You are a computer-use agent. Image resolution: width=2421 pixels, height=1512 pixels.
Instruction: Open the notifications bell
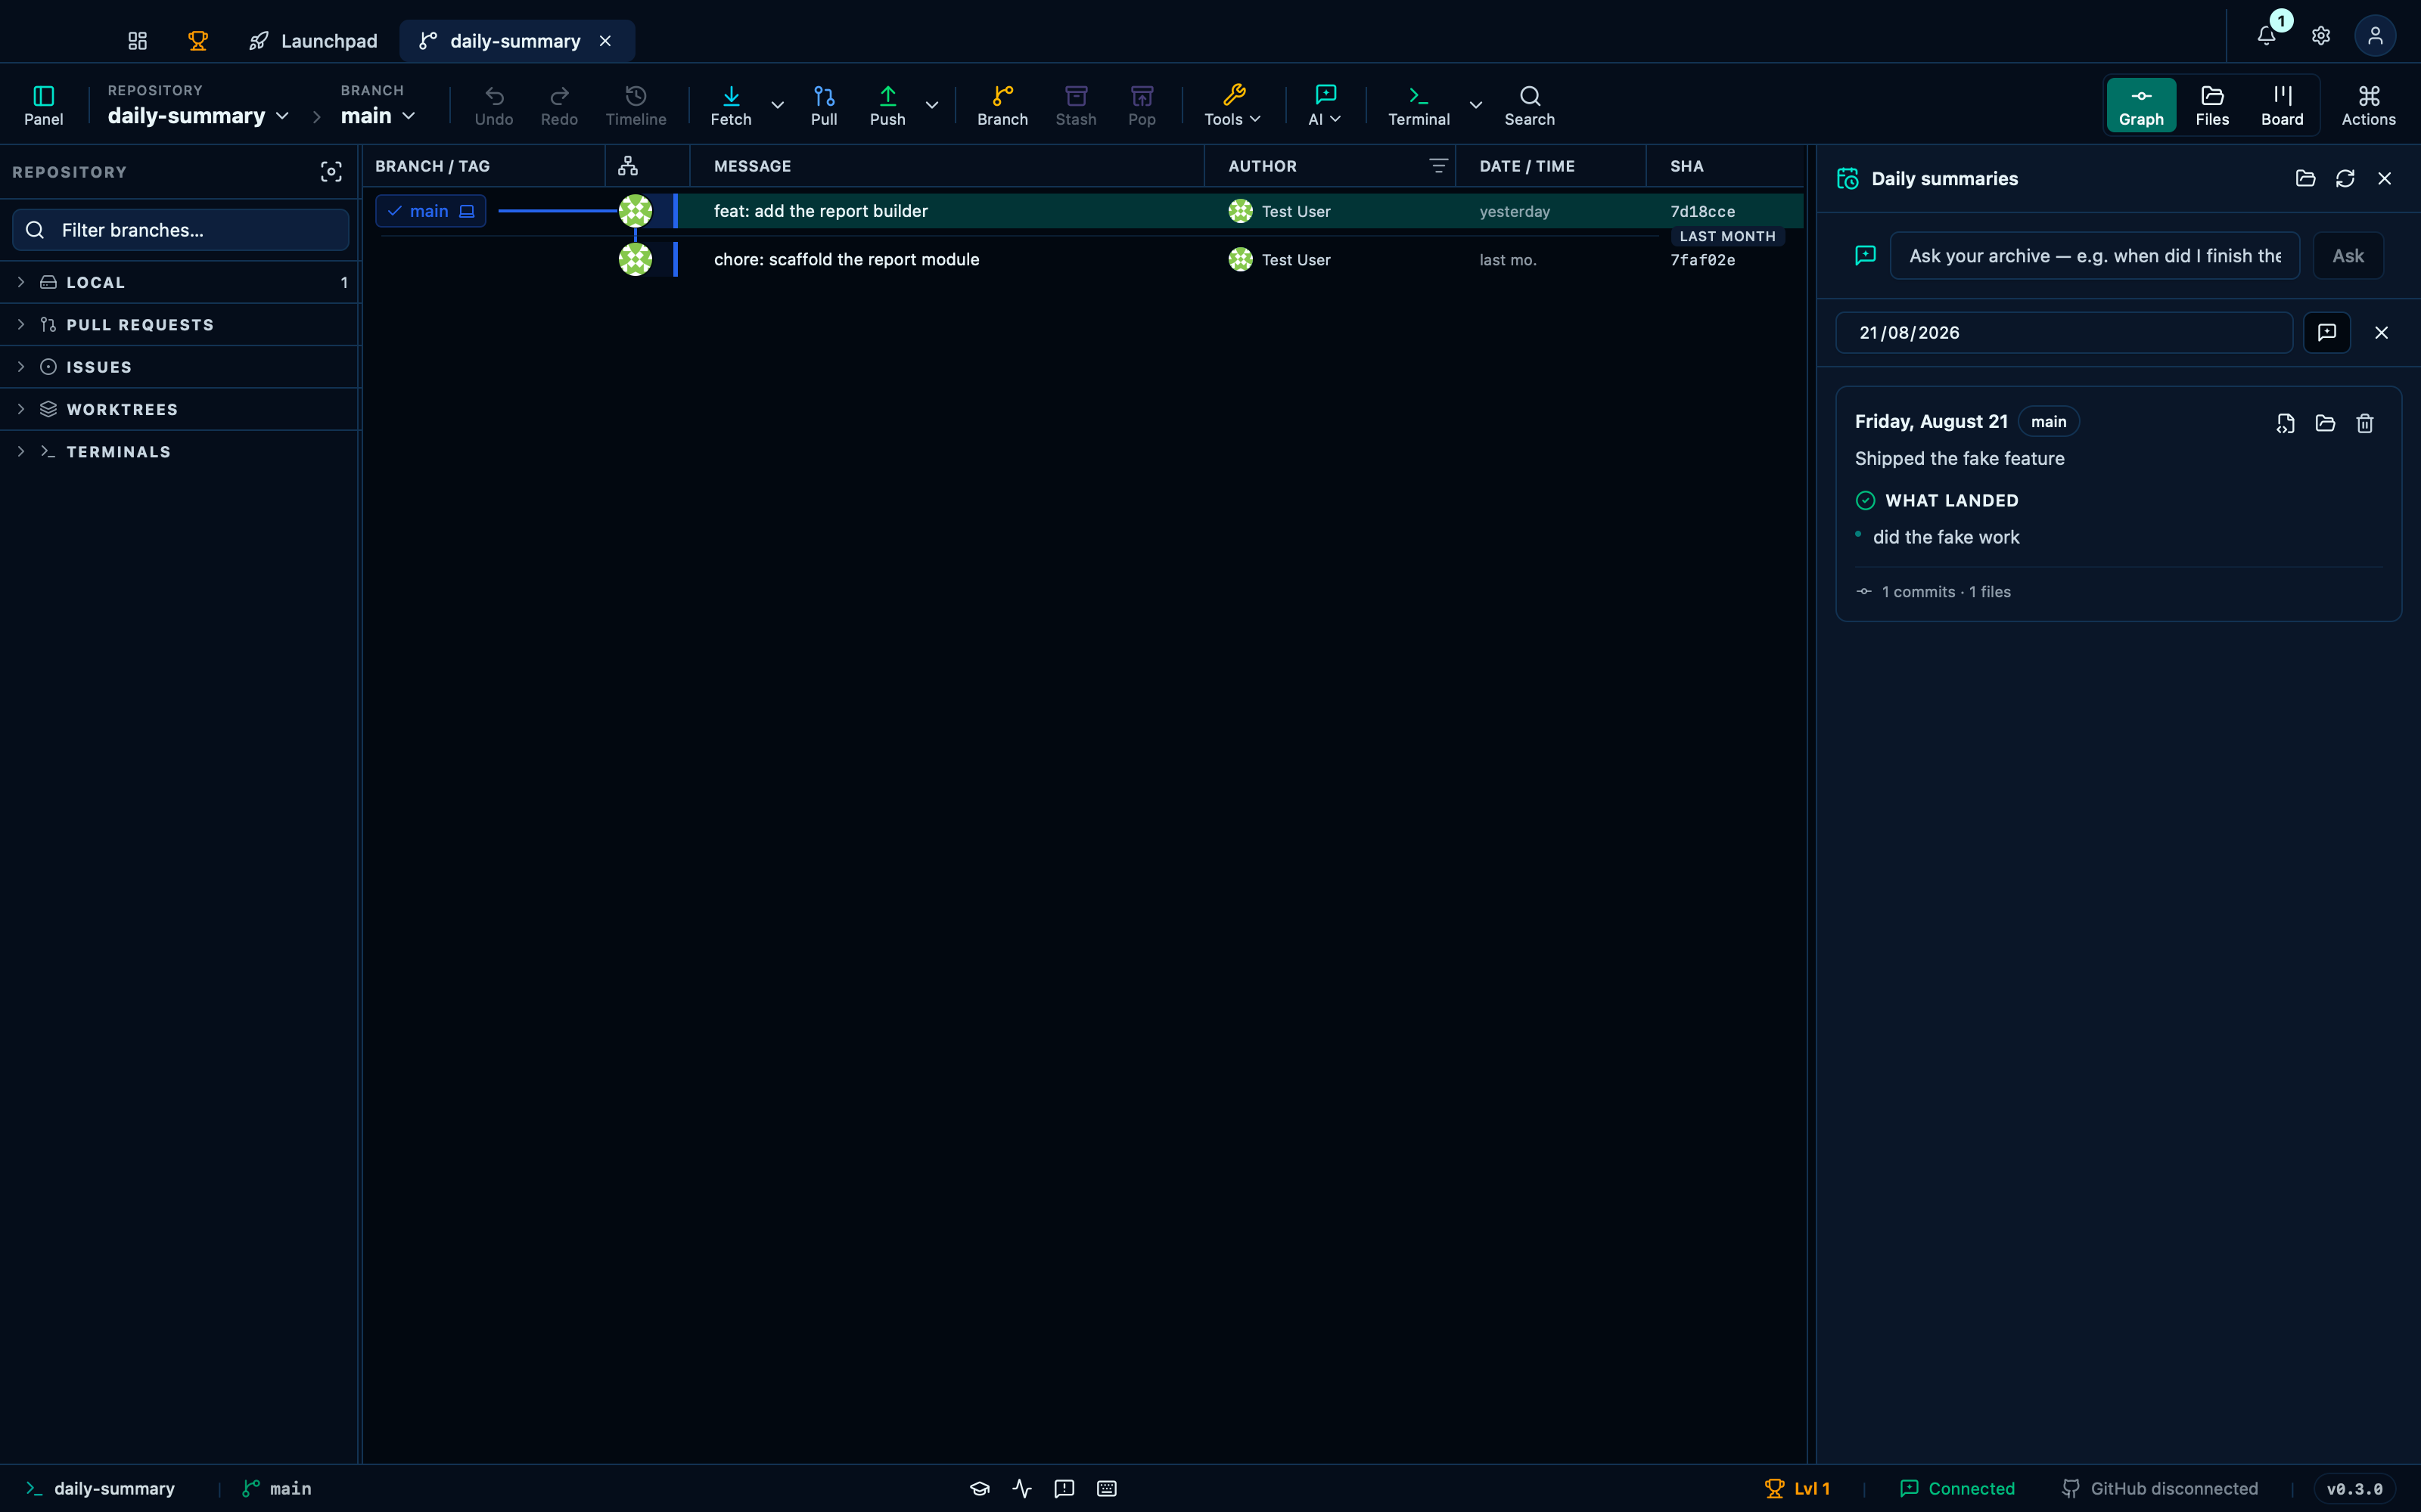pyautogui.click(x=2267, y=36)
